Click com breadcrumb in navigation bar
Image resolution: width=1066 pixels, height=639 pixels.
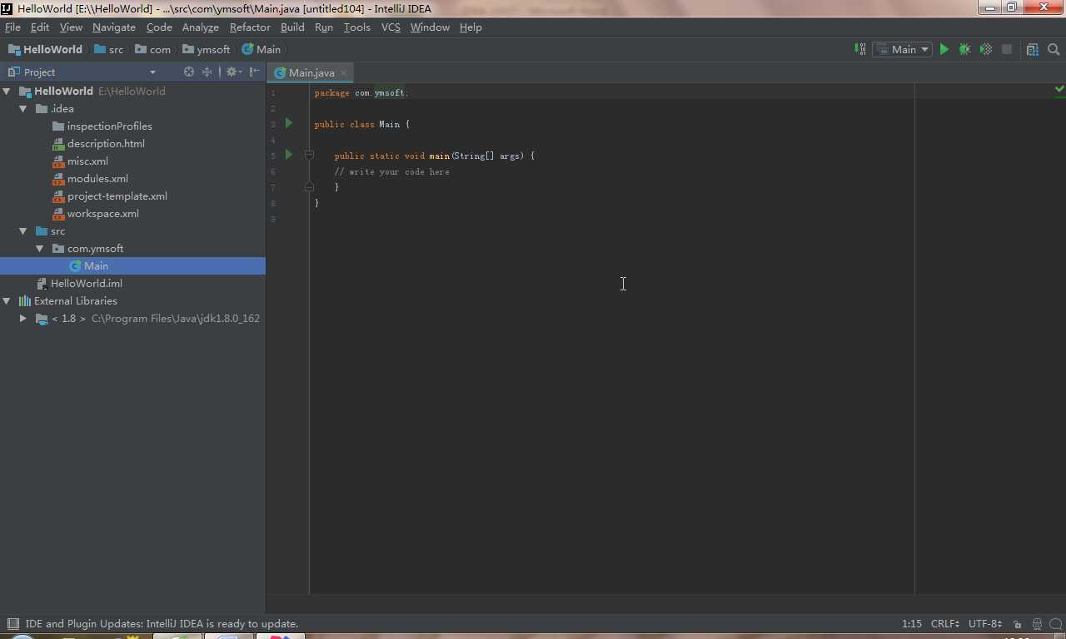(152, 49)
